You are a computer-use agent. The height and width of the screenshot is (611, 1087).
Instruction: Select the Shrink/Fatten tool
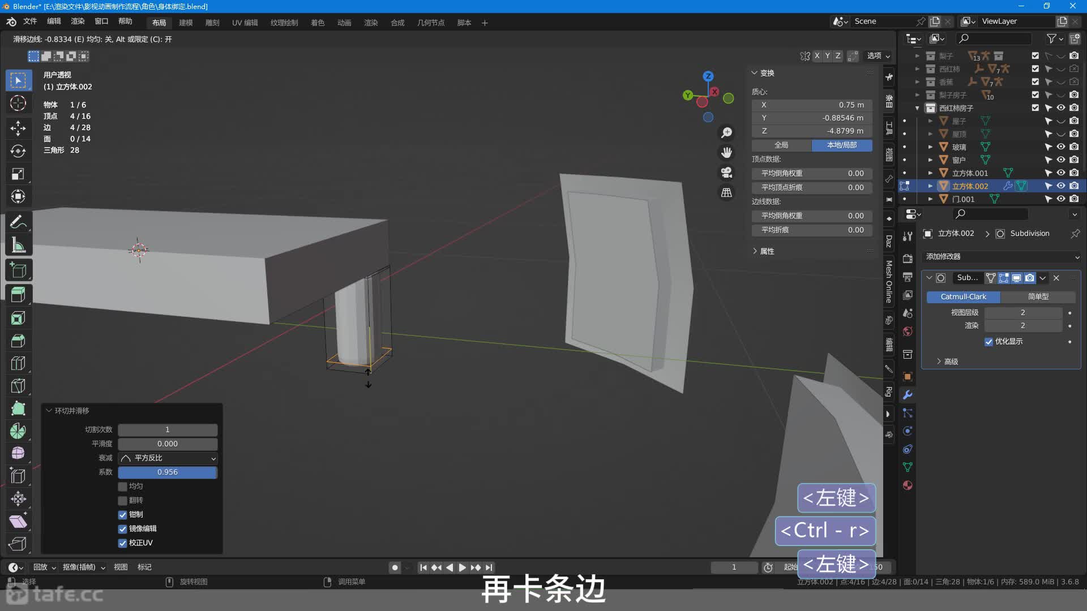[18, 498]
